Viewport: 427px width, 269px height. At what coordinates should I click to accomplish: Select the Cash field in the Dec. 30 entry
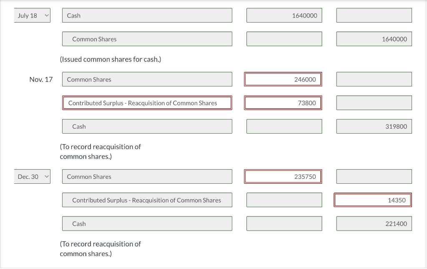(147, 223)
